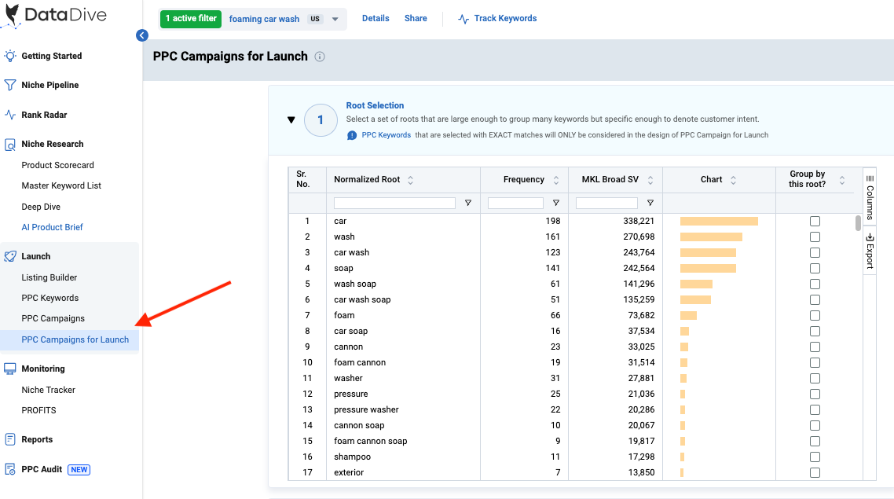Open the AI Product Brief link

pos(53,227)
